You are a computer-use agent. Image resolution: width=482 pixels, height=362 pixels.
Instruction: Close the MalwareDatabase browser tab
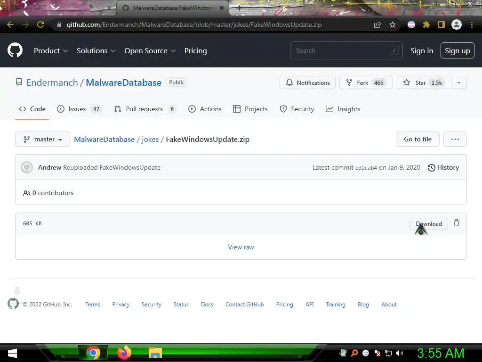(222, 8)
